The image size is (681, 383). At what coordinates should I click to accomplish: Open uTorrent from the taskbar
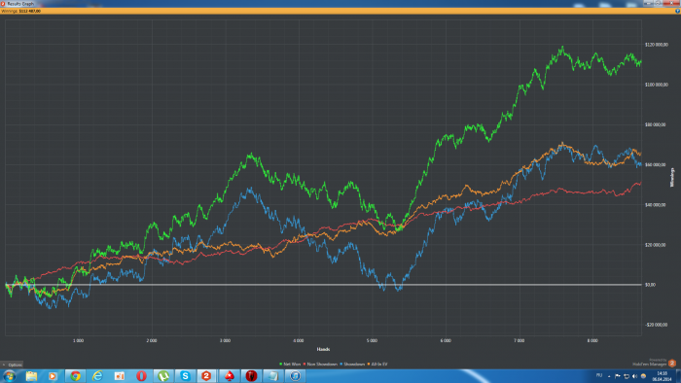point(163,376)
